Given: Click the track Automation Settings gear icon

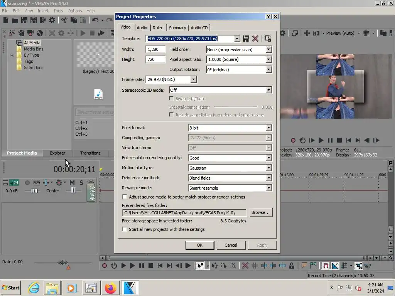Looking at the screenshot, I should pyautogui.click(x=59, y=182).
